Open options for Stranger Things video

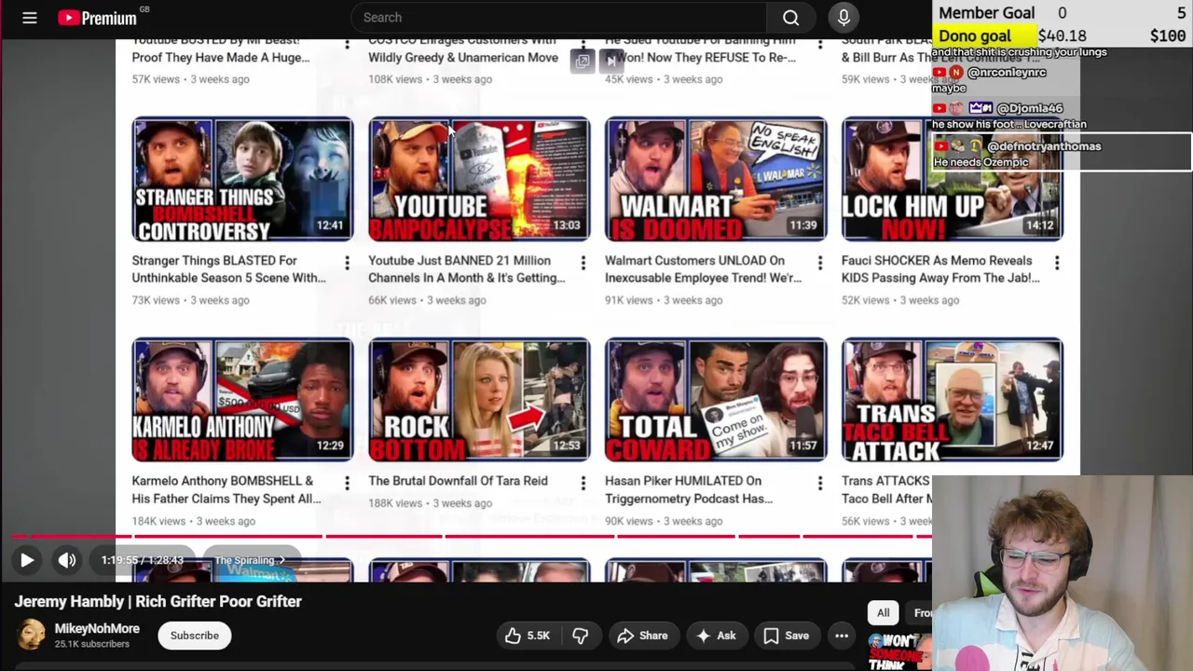pyautogui.click(x=347, y=264)
